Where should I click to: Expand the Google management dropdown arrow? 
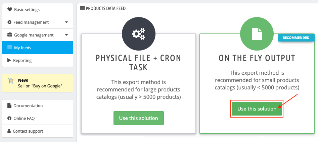coord(66,35)
